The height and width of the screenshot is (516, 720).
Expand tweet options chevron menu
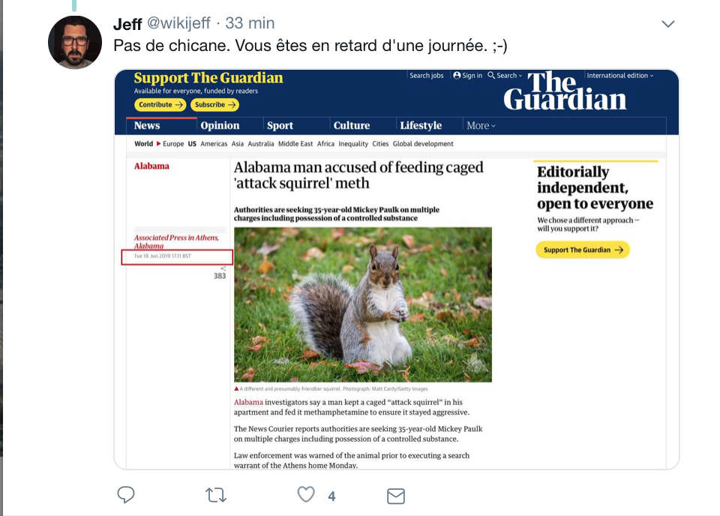668,24
